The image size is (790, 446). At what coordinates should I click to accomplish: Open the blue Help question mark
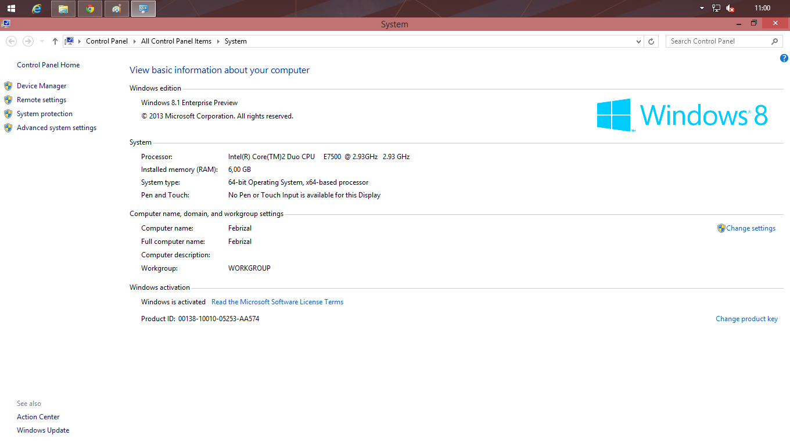(x=784, y=58)
